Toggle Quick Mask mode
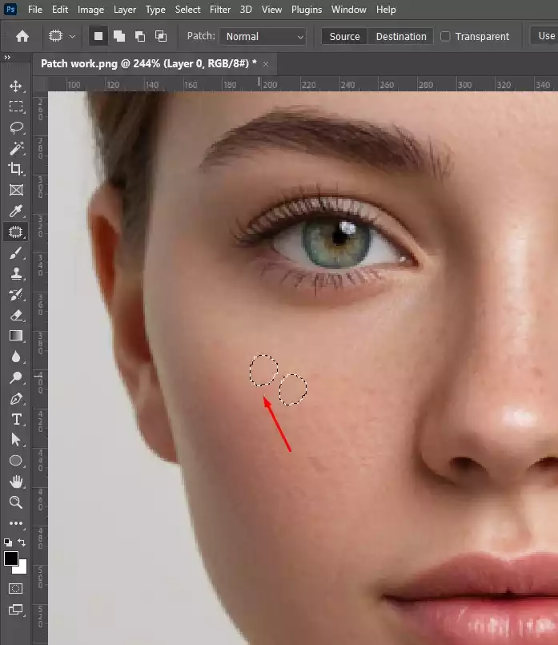The image size is (558, 645). click(16, 589)
